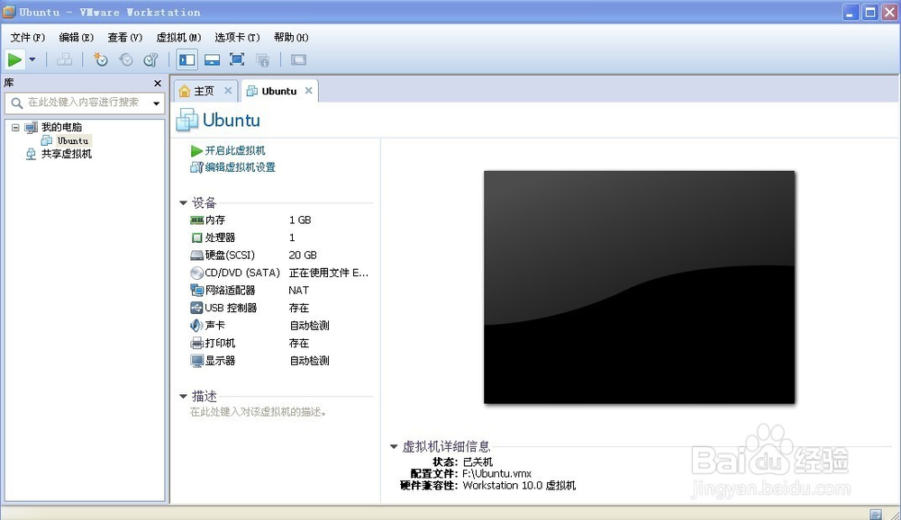The image size is (901, 520).
Task: Click the USB 控制器 icon
Action: pos(196,309)
